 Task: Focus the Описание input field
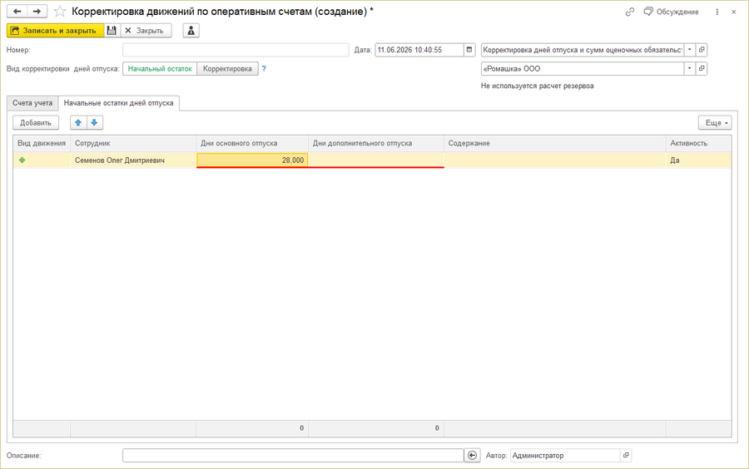coord(293,456)
